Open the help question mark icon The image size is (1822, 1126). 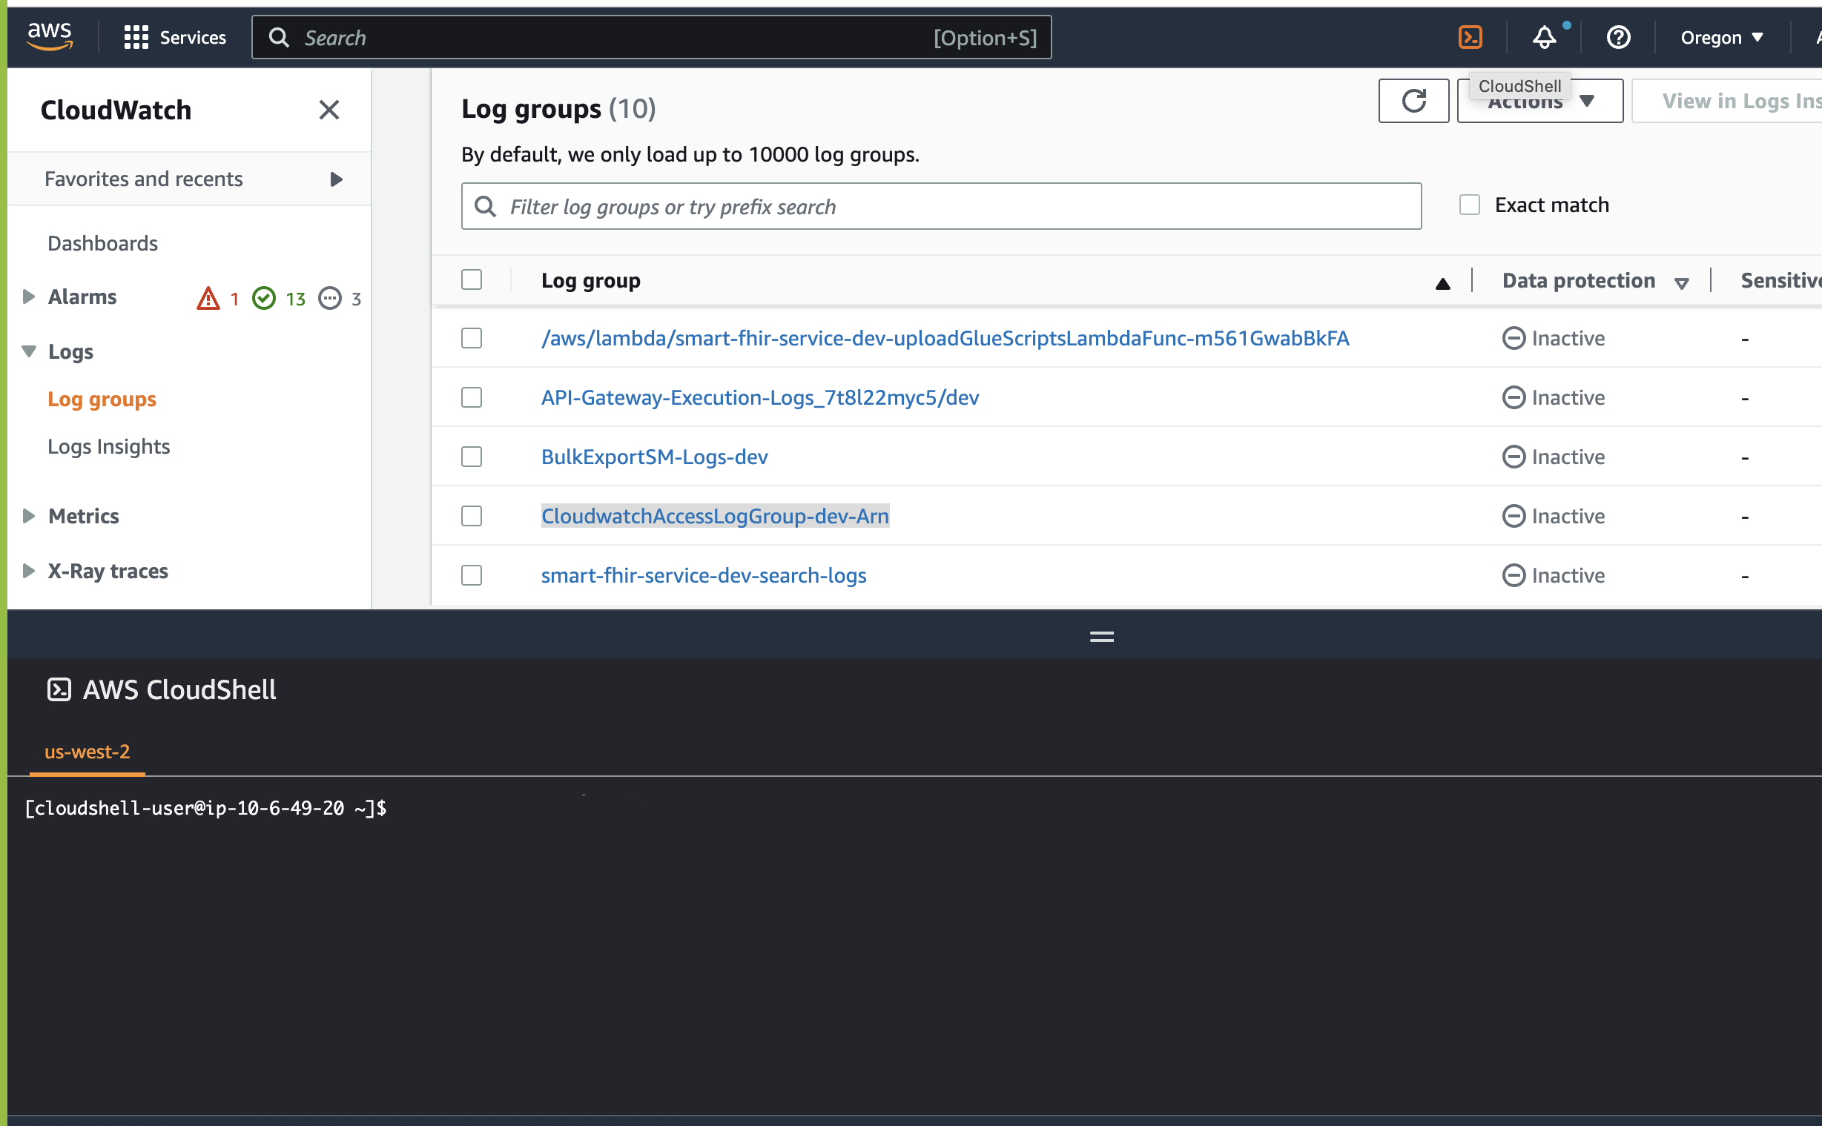1618,37
